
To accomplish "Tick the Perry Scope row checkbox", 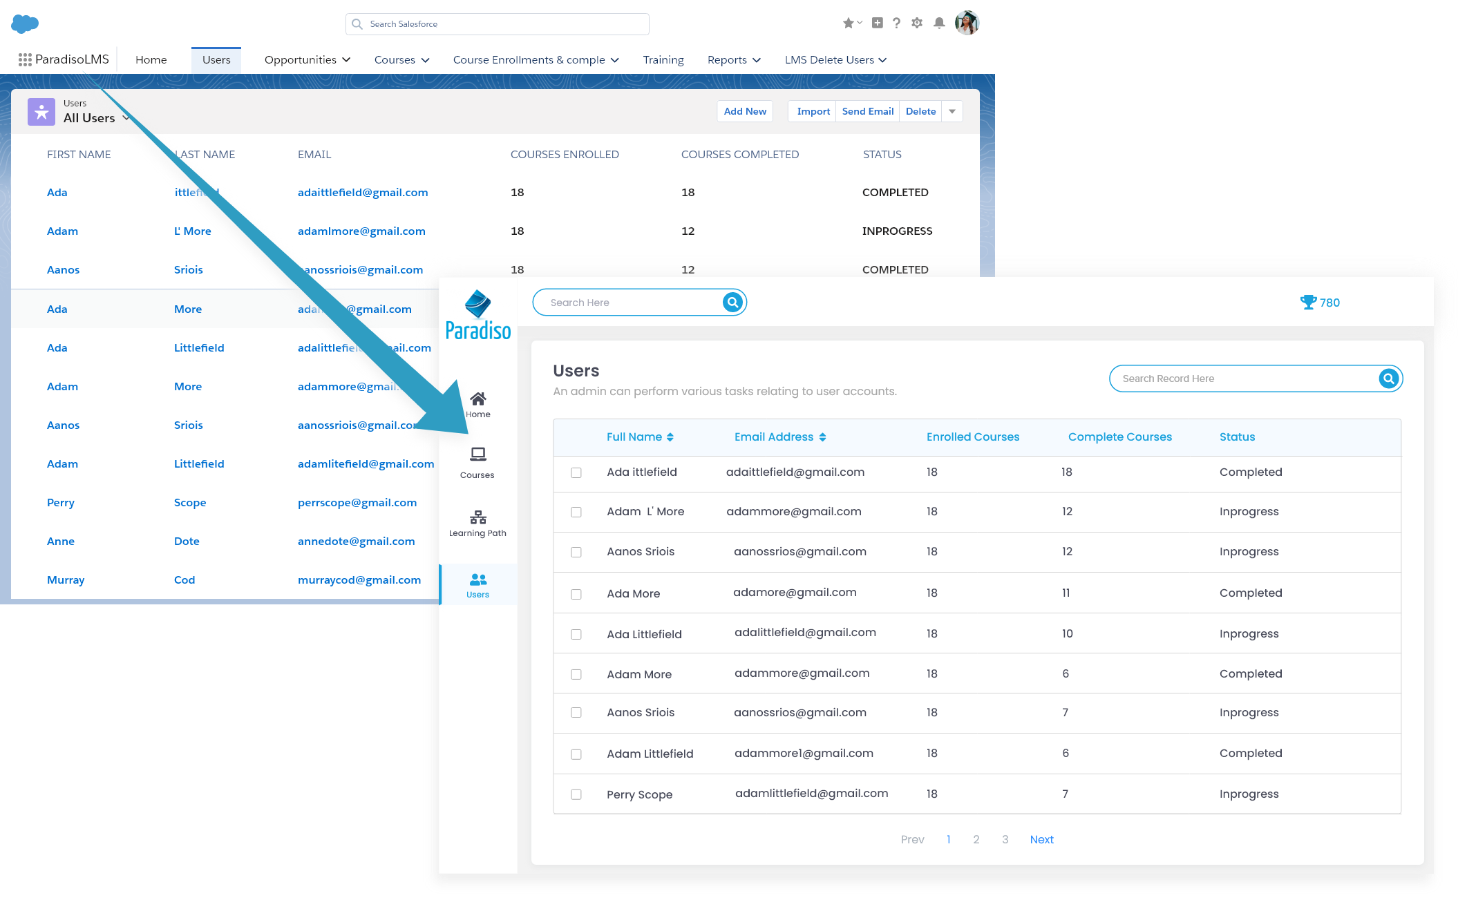I will [x=576, y=794].
